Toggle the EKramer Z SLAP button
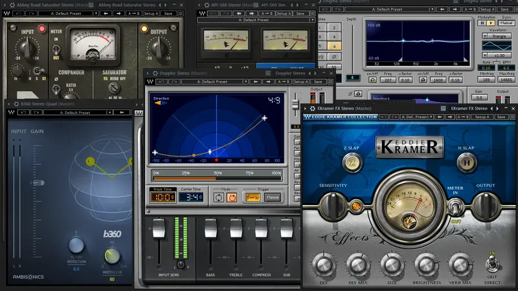518x291 pixels. point(352,163)
